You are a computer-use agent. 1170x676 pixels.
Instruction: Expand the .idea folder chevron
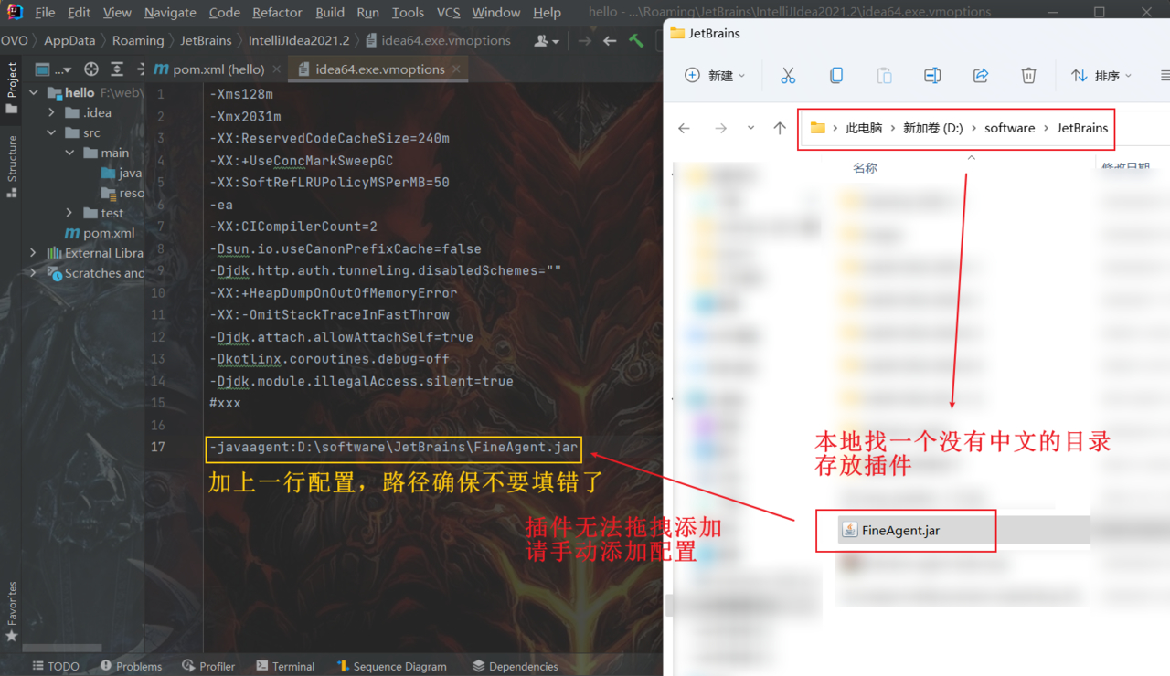(52, 112)
